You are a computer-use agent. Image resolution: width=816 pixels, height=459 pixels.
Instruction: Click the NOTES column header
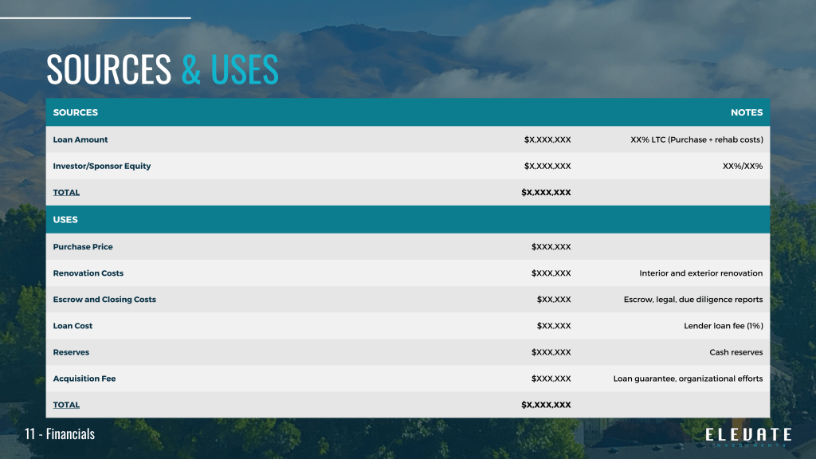point(746,112)
